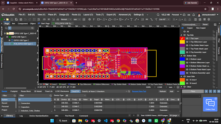Click the undo arrow in toolbar
The width and height of the screenshot is (221, 124).
[x=25, y=19]
